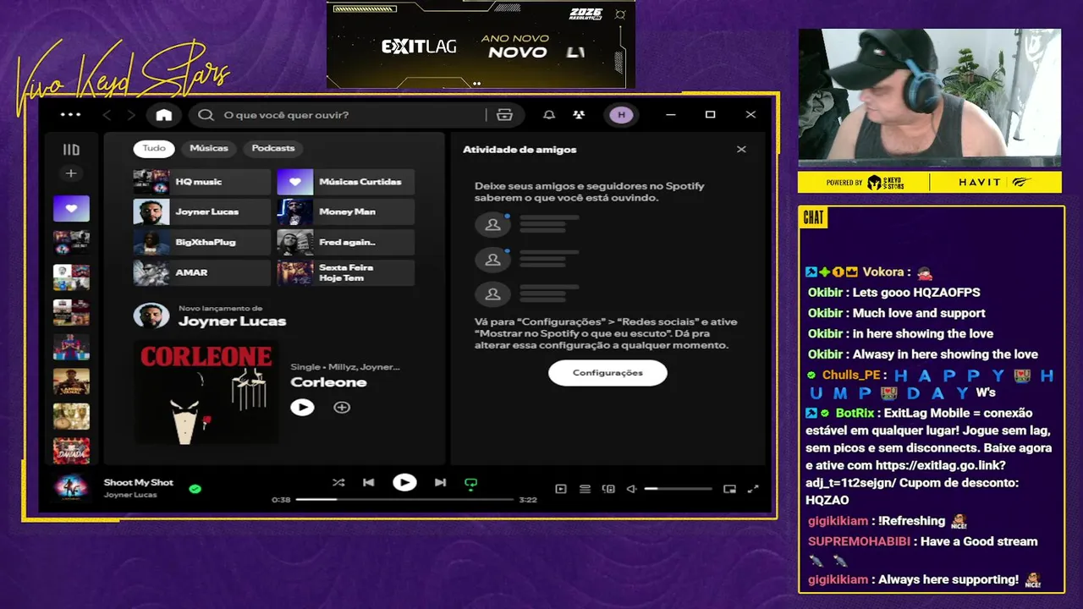Open the three-dot Spotify menu
The width and height of the screenshot is (1083, 609).
coord(71,115)
